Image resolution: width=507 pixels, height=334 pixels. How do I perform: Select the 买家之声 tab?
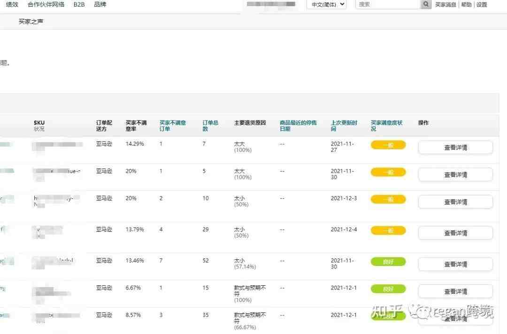[x=31, y=21]
